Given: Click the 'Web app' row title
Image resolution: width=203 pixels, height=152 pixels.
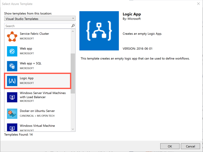Looking at the screenshot, I should click(x=26, y=49).
